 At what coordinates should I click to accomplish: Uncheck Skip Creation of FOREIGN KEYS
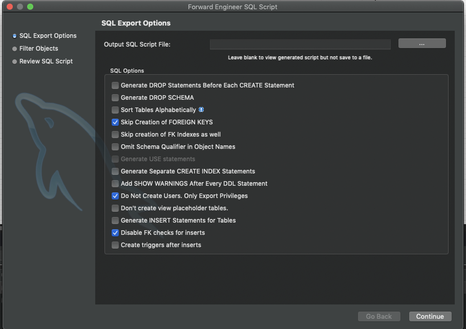click(x=115, y=122)
